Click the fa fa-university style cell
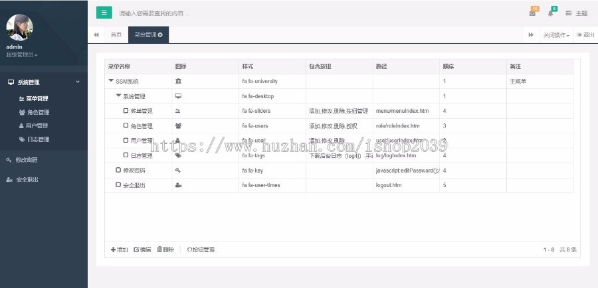Image resolution: width=598 pixels, height=288 pixels. [x=272, y=81]
